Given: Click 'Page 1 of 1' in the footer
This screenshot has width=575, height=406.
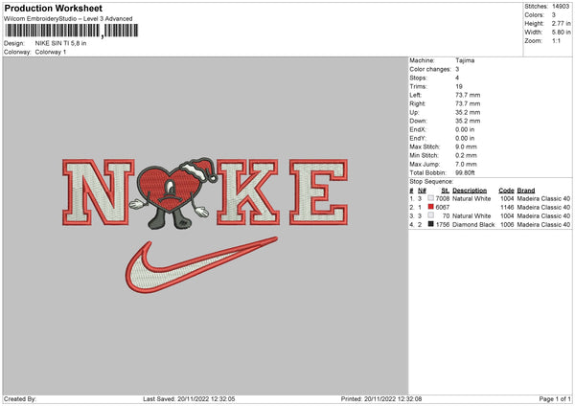Looking at the screenshot, I should click(x=555, y=399).
